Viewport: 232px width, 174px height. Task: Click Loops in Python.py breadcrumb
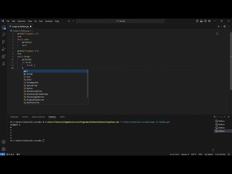point(21,31)
